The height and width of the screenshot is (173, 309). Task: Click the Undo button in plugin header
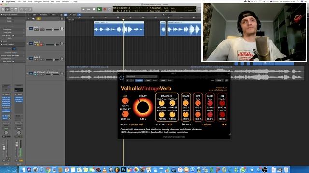(163, 80)
